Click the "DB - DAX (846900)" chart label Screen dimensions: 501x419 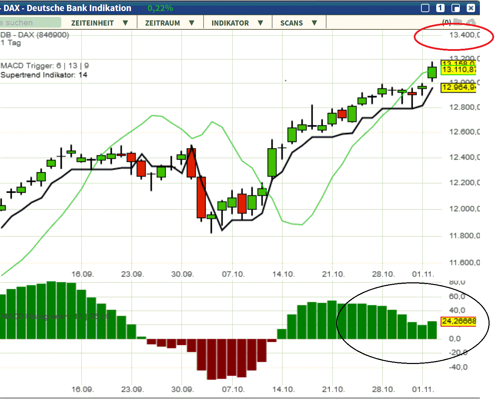(35, 35)
